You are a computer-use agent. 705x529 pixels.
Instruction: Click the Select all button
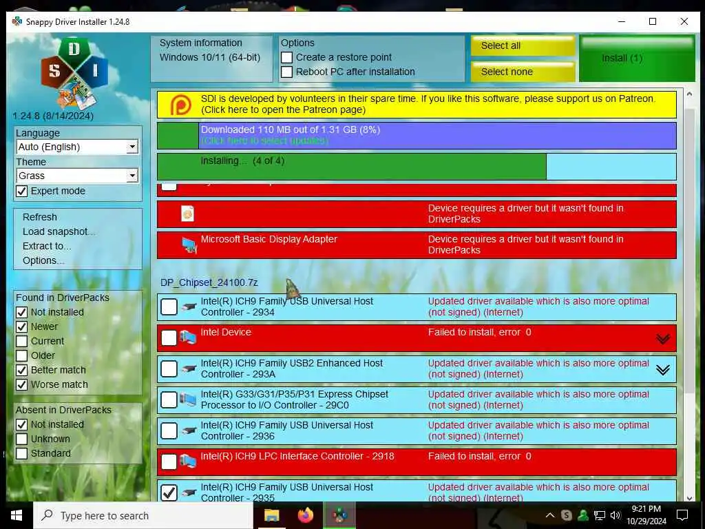pos(523,45)
